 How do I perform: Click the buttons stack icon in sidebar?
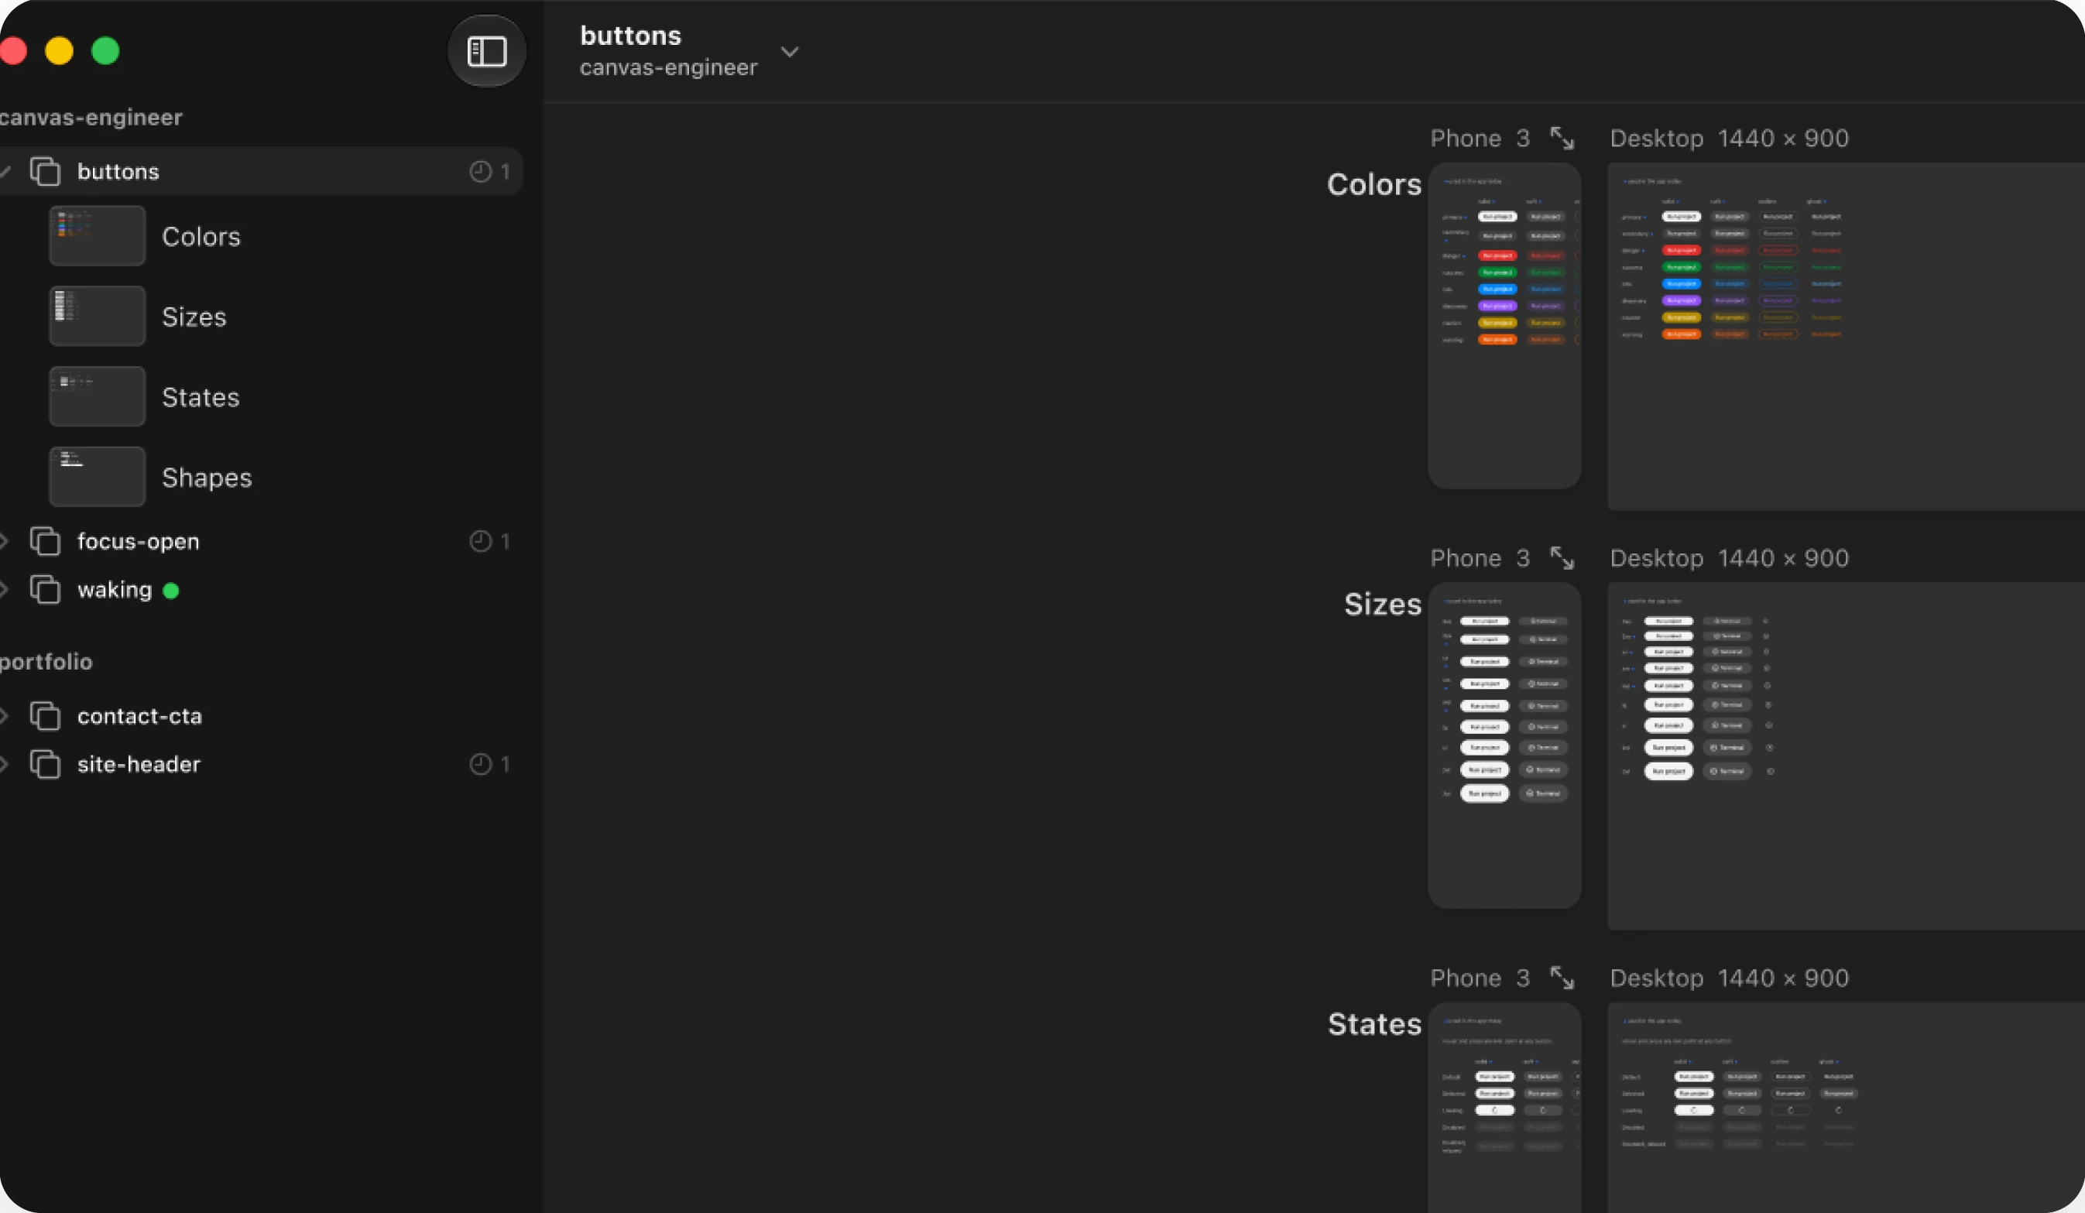[x=46, y=171]
